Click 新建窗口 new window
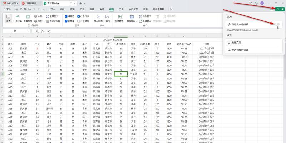This screenshot has width=286, height=143. pos(145,21)
